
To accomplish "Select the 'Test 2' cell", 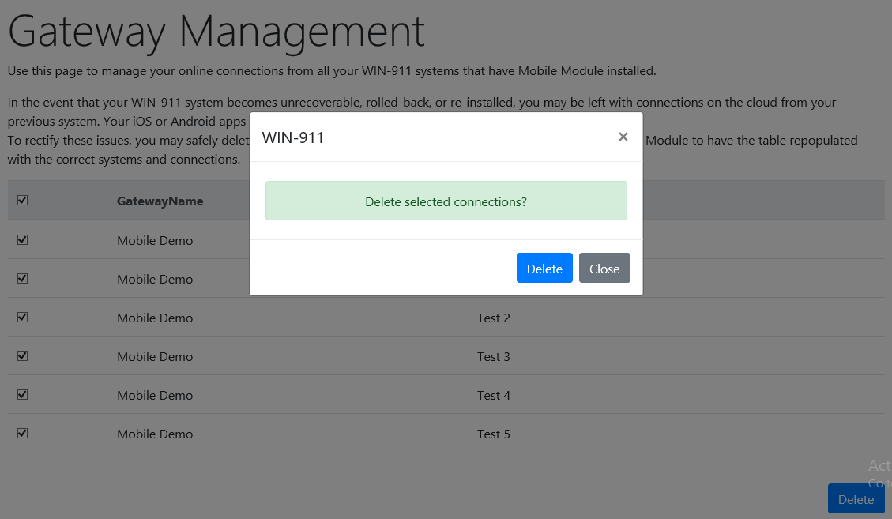I will 493,318.
